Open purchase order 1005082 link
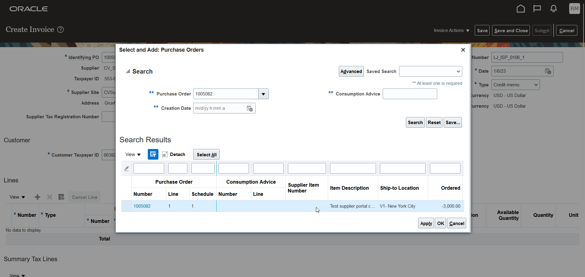This screenshot has width=585, height=277. 142,206
